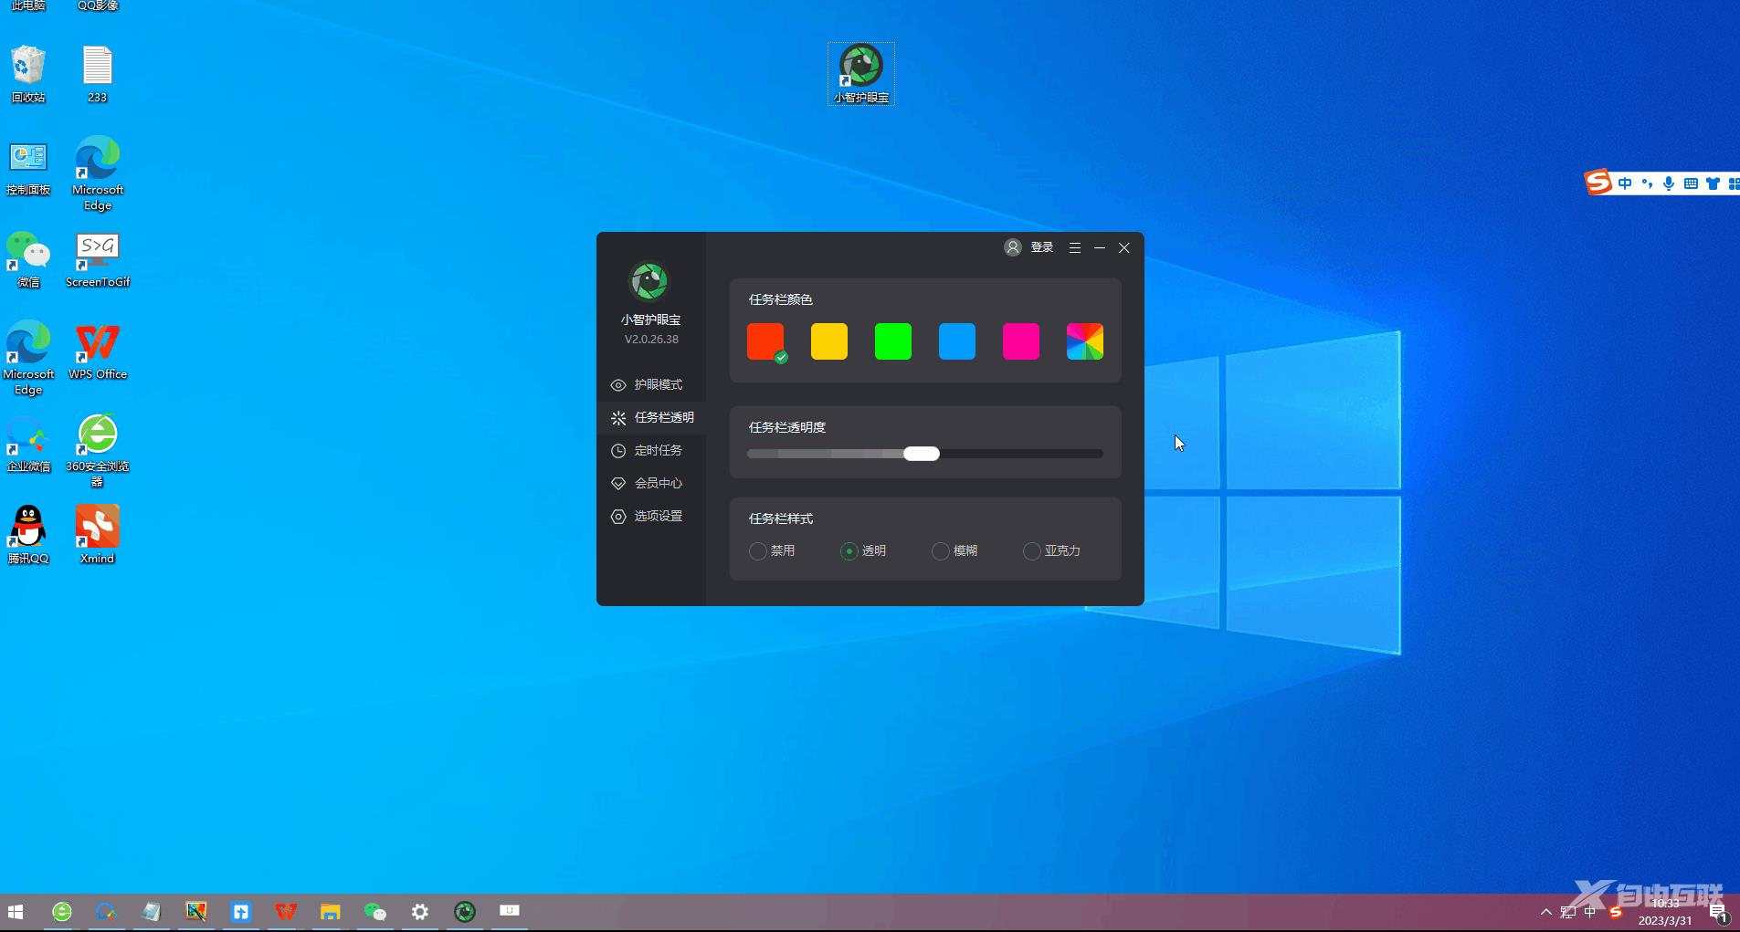Open the WPS taskbar icon

(285, 912)
